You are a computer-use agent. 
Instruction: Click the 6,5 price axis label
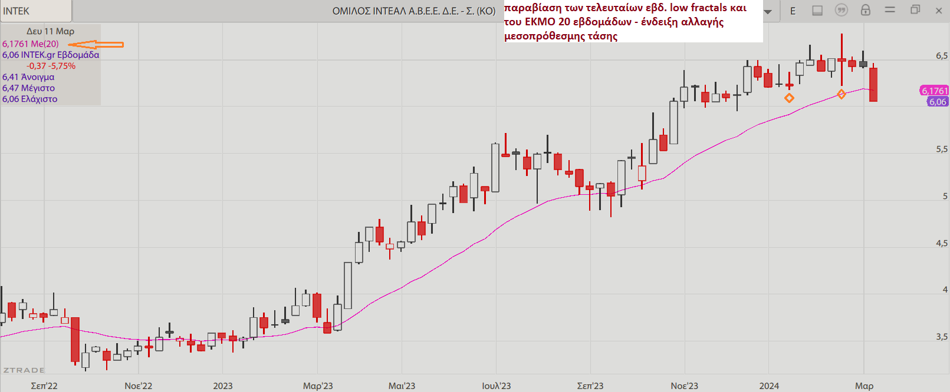[x=942, y=56]
